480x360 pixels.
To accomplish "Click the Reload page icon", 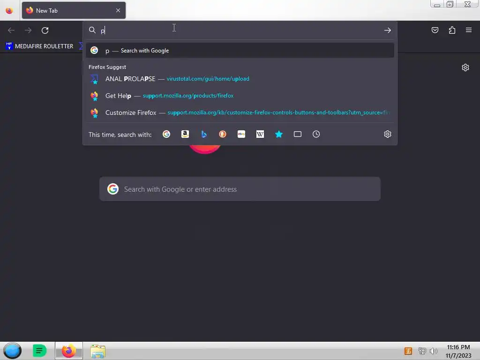I will [45, 30].
